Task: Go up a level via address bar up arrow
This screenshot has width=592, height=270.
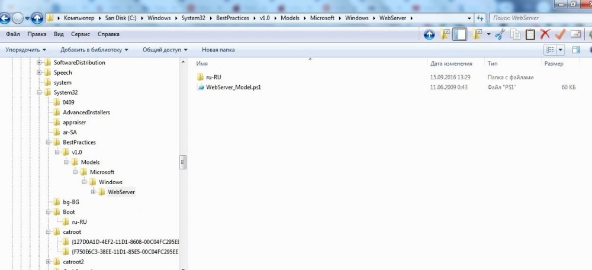Action: pyautogui.click(x=37, y=18)
